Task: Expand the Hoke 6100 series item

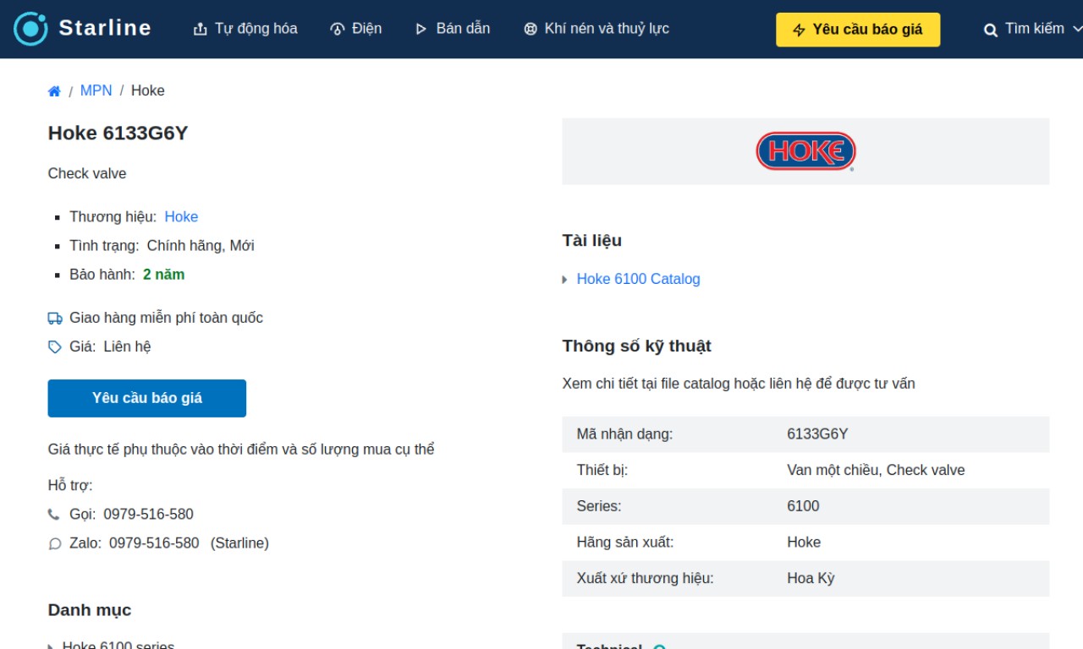Action: pos(51,646)
